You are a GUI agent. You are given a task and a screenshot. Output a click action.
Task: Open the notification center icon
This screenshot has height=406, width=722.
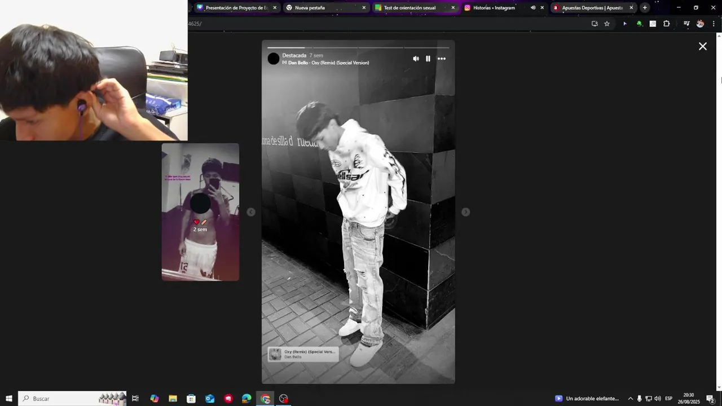[711, 399]
